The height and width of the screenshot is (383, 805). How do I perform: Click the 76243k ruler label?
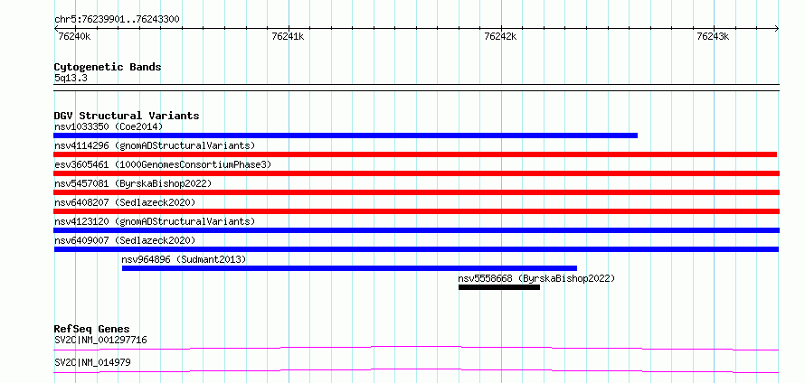(x=713, y=36)
